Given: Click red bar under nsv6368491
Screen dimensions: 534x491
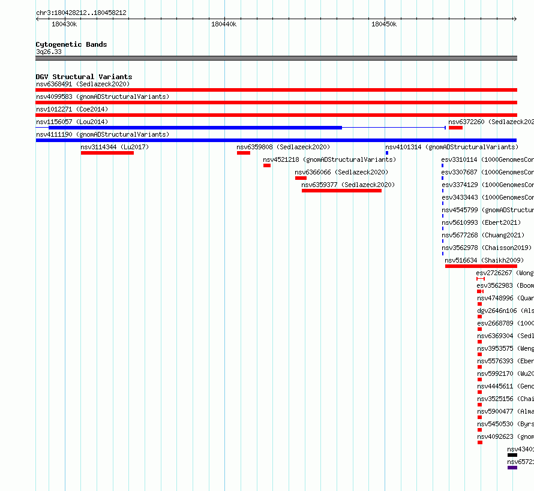Looking at the screenshot, I should [276, 90].
